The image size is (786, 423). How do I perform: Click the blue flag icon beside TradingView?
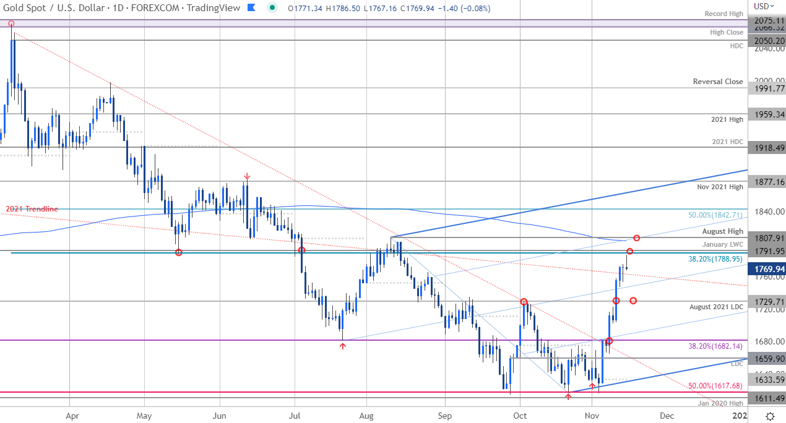[x=251, y=7]
